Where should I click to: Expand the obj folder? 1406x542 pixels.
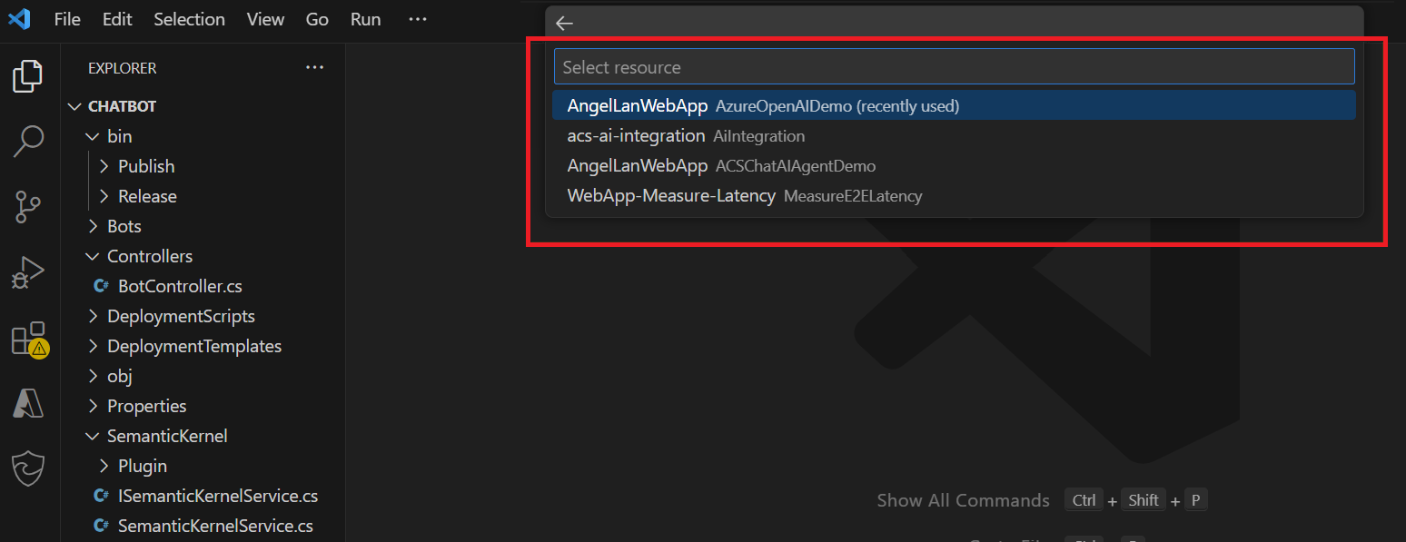(92, 376)
